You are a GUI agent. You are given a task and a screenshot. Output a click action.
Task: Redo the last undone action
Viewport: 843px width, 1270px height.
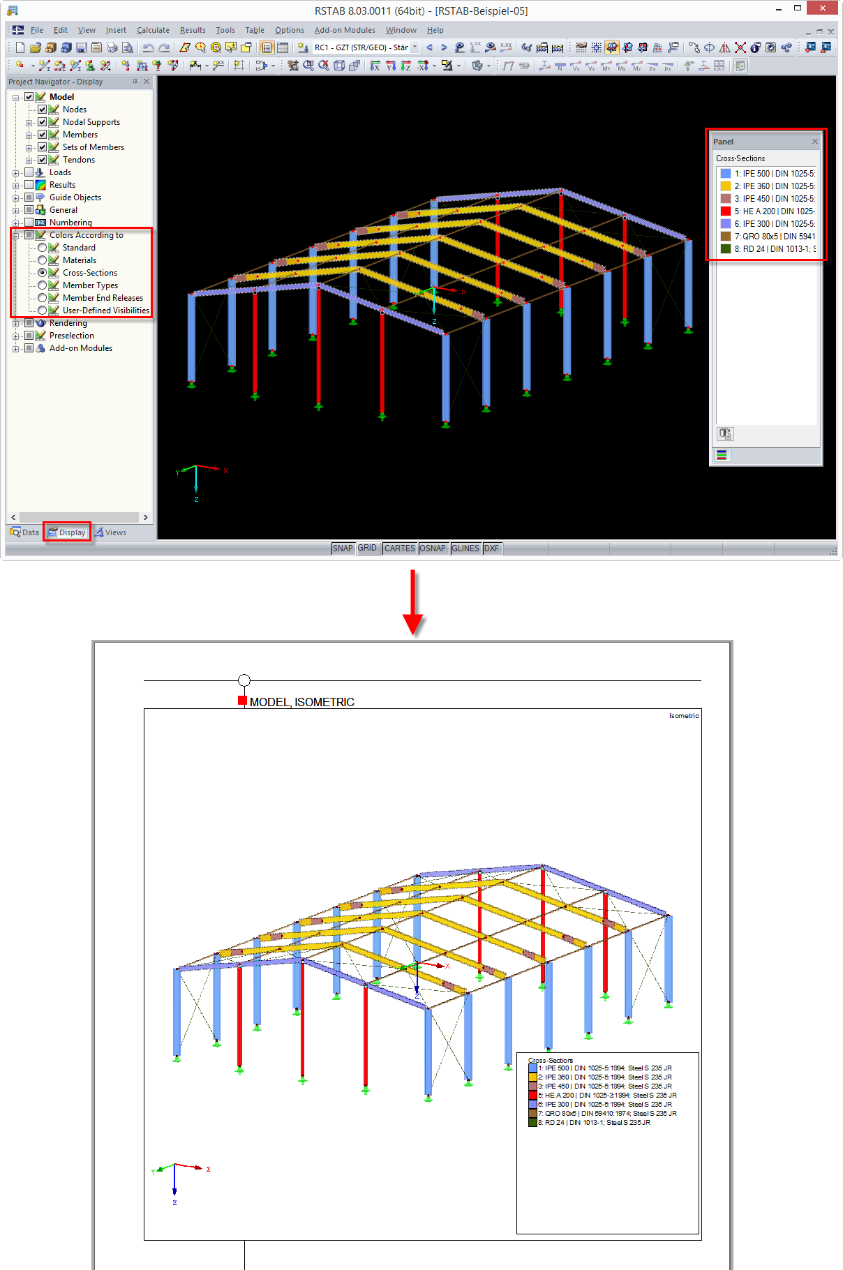164,47
